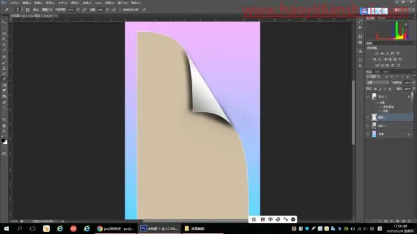Hide the top shape layer
Image resolution: width=417 pixels, height=234 pixels.
coord(368,96)
